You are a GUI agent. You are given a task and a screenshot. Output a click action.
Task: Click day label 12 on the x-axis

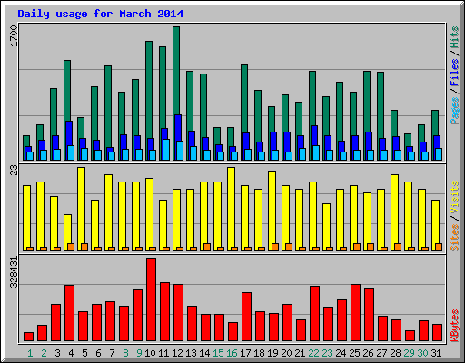[177, 353]
